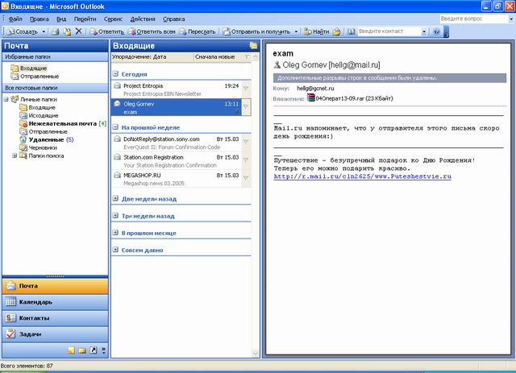This screenshot has height=373, width=516.
Task: Click the Введите контакт input field
Action: point(389,31)
